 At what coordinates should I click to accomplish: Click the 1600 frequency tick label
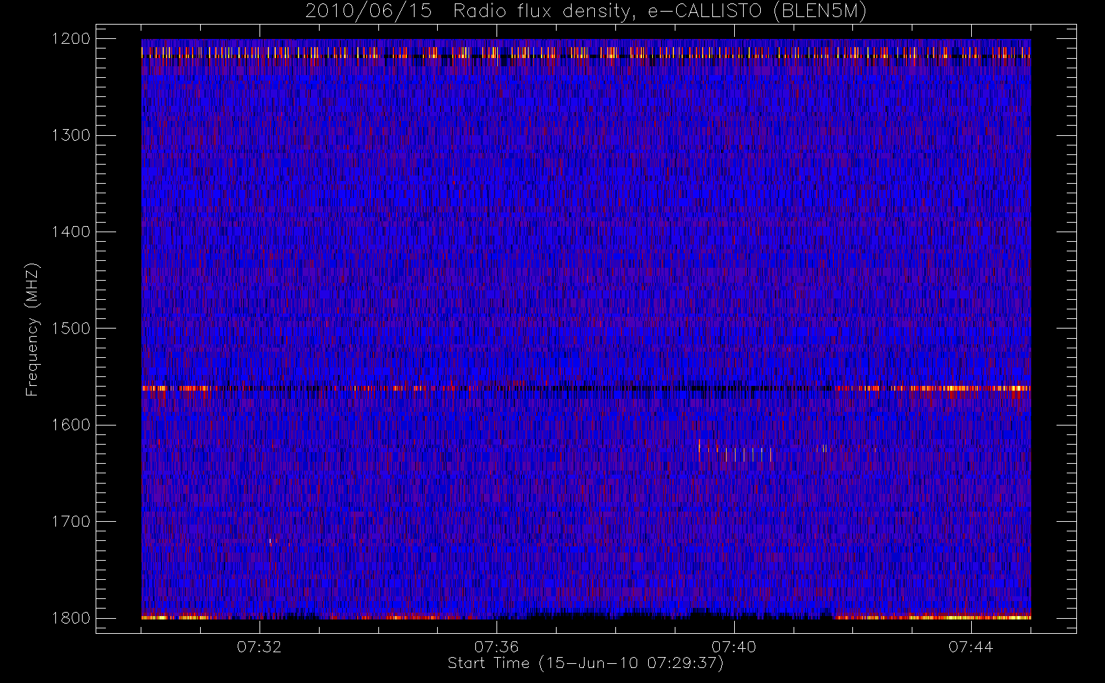[71, 425]
